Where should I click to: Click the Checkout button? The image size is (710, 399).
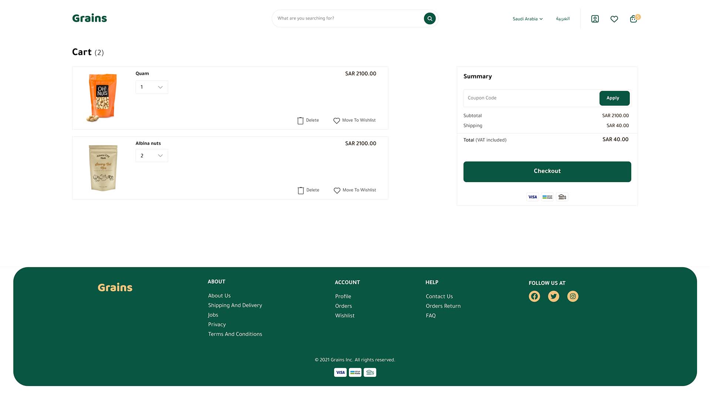click(547, 171)
